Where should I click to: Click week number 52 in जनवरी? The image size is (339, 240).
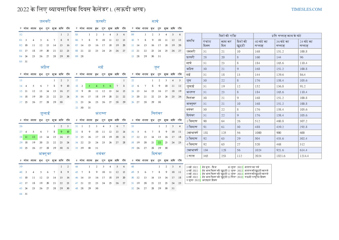[x=21, y=35]
